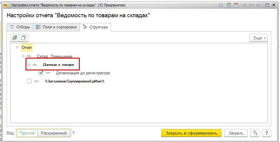
Task: Click the M+ memory add icon
Action: point(251,5)
